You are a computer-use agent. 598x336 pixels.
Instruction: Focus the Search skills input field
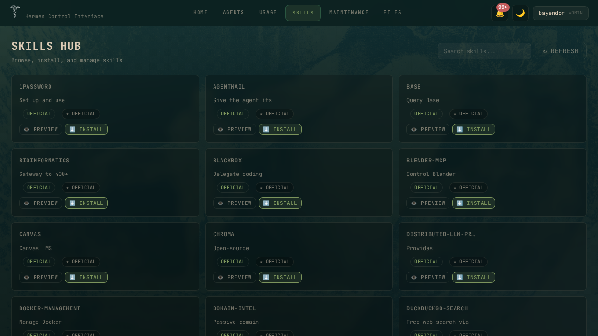[484, 51]
